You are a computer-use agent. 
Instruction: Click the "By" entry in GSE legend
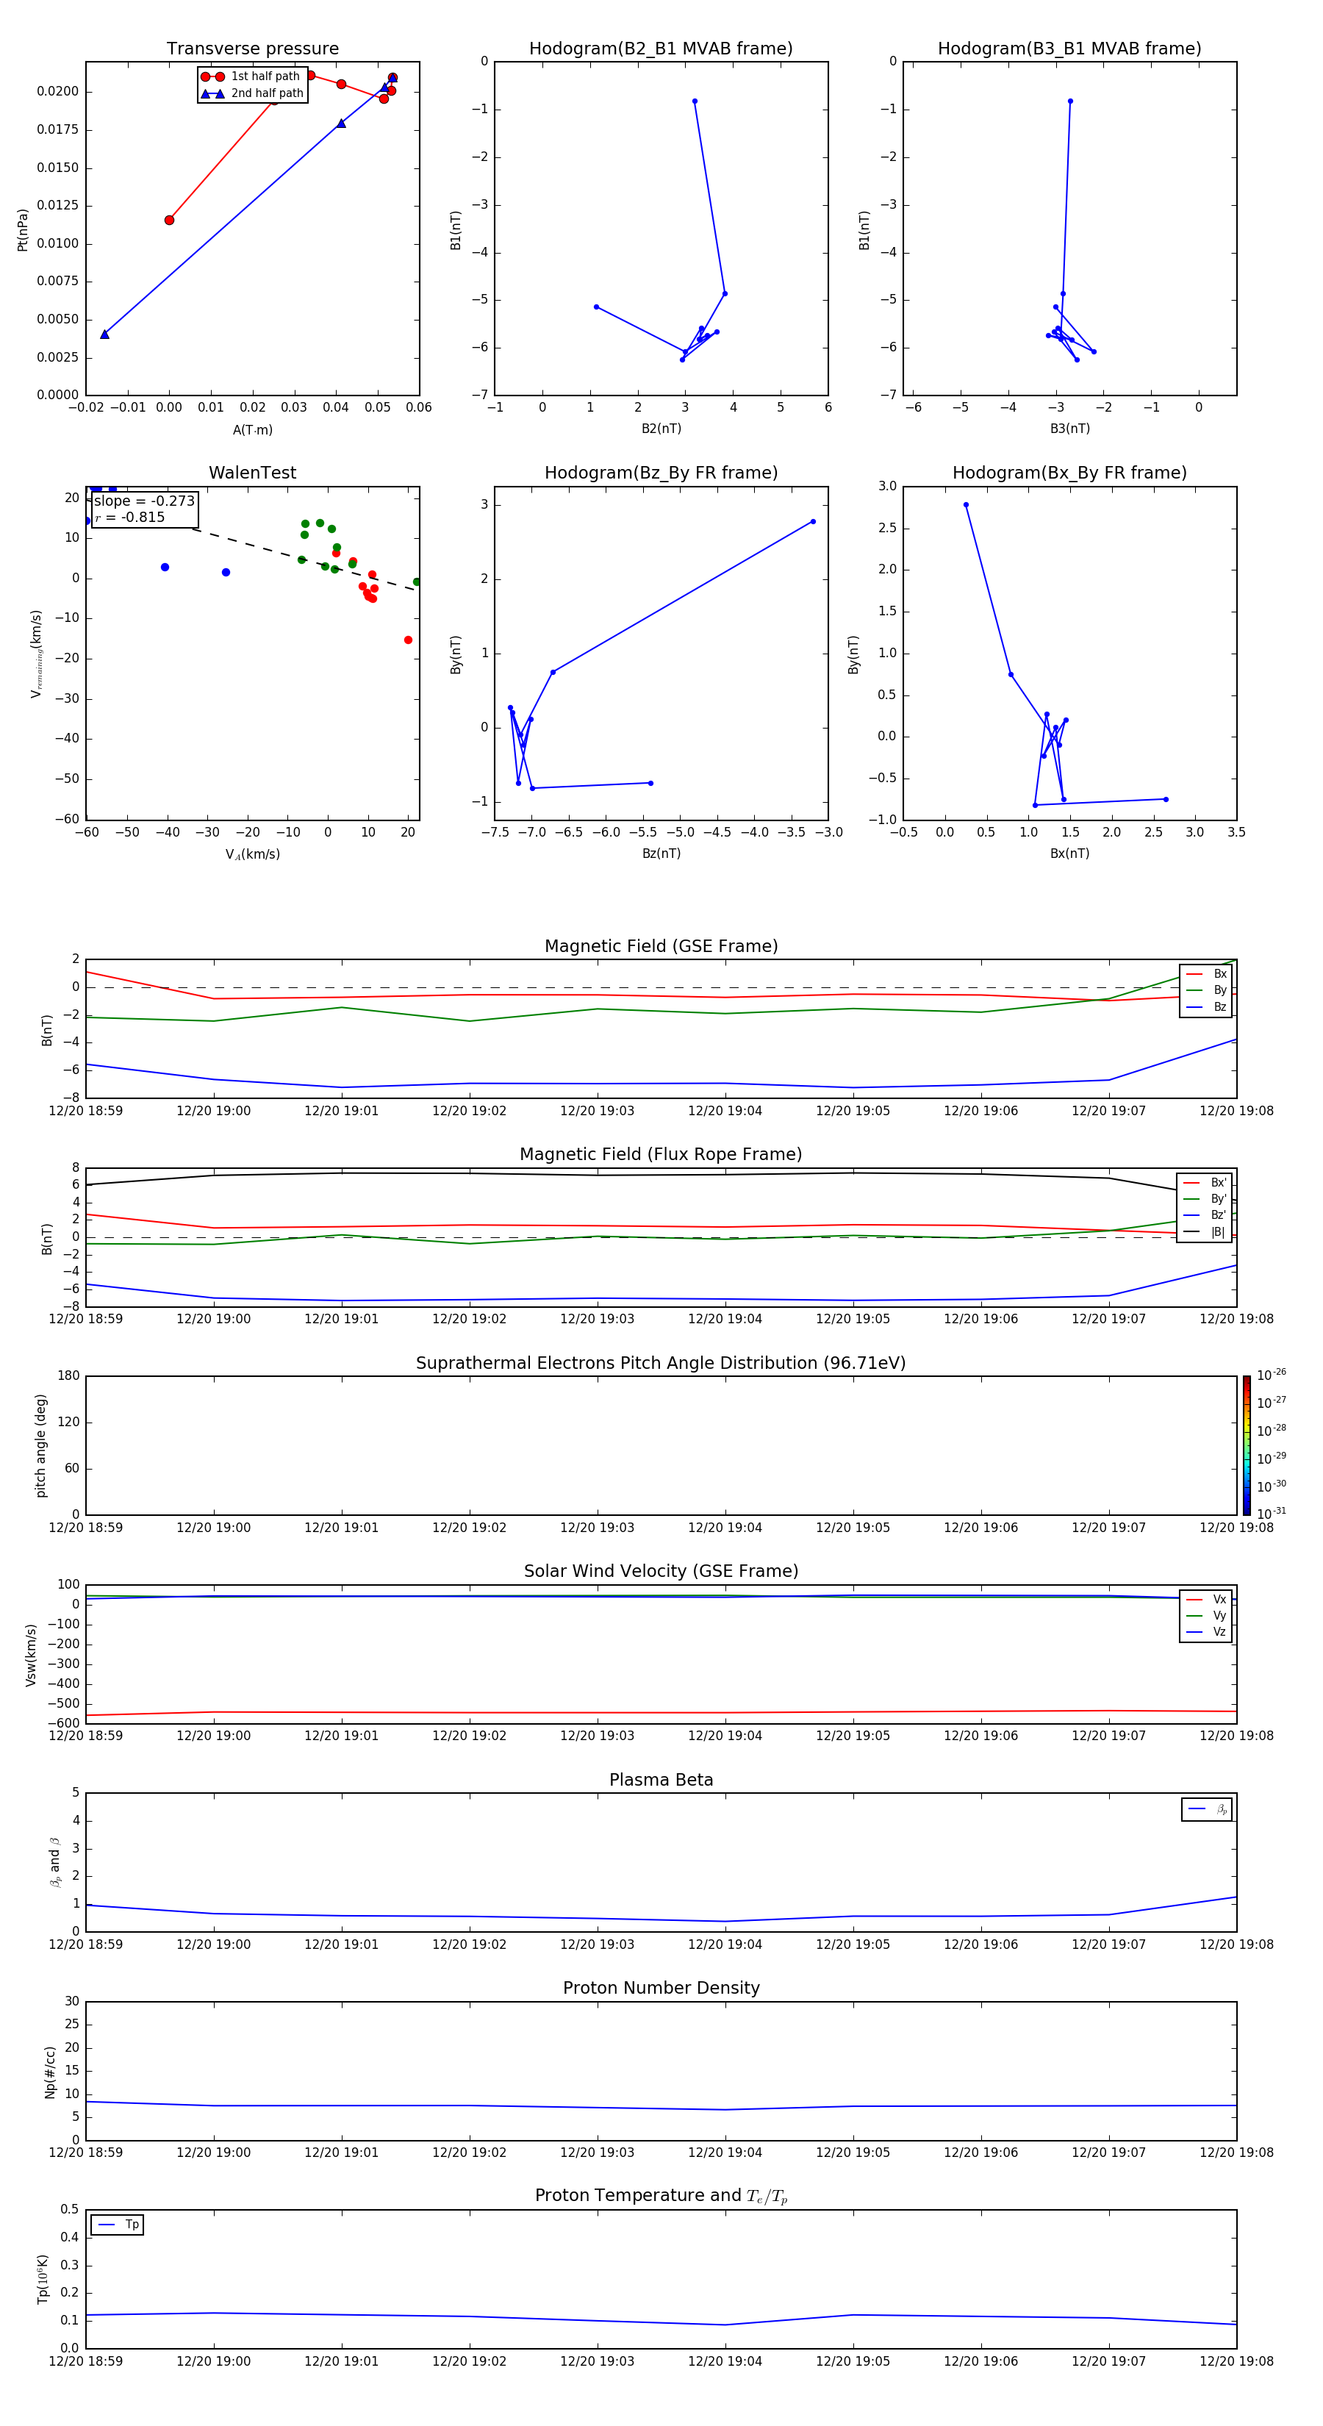tap(1206, 990)
